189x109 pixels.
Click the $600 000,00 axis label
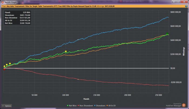[175, 26]
